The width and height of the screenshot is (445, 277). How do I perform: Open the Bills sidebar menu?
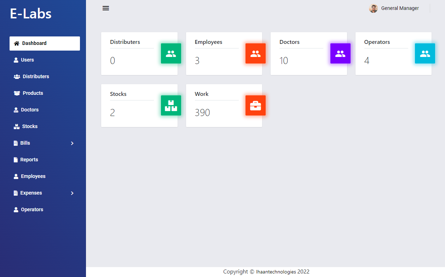click(x=45, y=143)
